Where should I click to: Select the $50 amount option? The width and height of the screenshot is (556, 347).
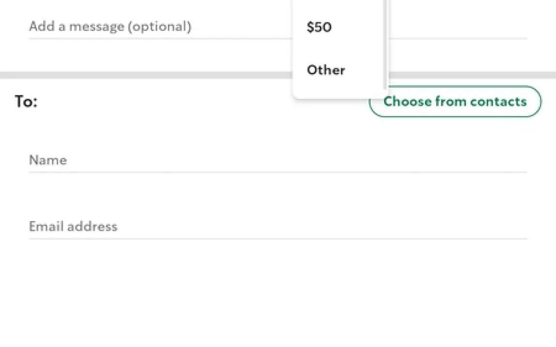point(319,27)
